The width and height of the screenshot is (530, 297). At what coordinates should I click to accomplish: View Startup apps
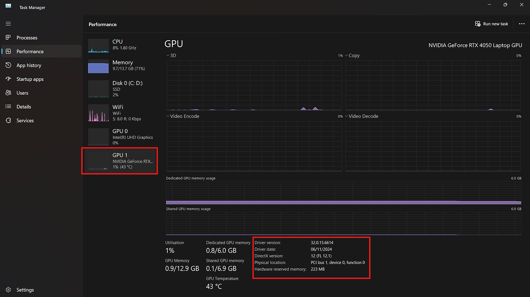coord(31,79)
